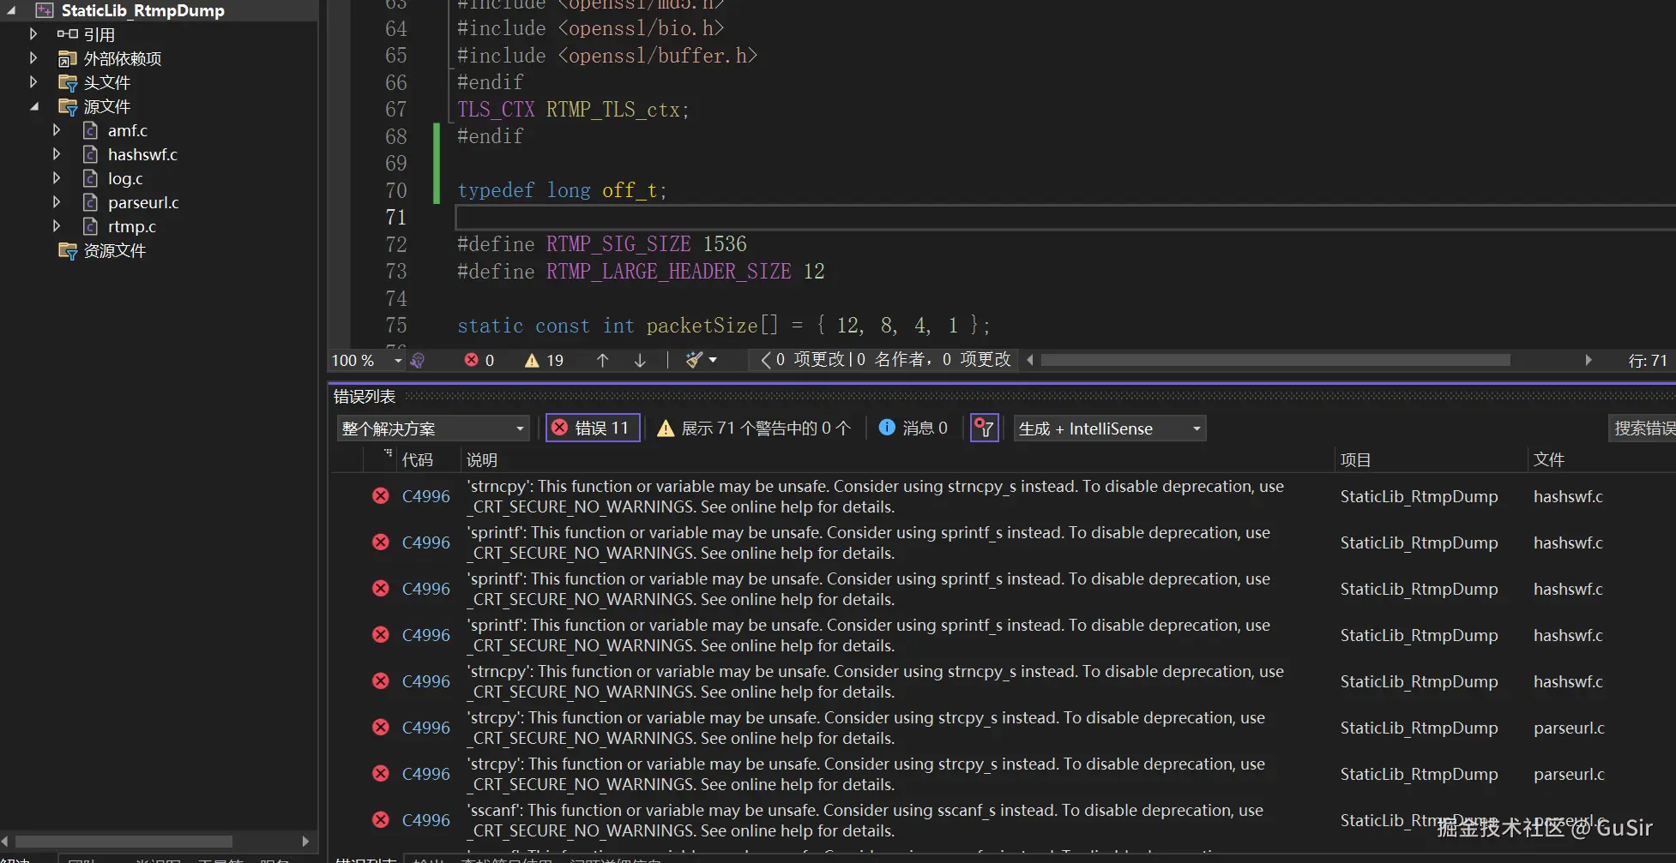This screenshot has width=1676, height=863.
Task: Click the amf.c C file icon
Action: (90, 130)
